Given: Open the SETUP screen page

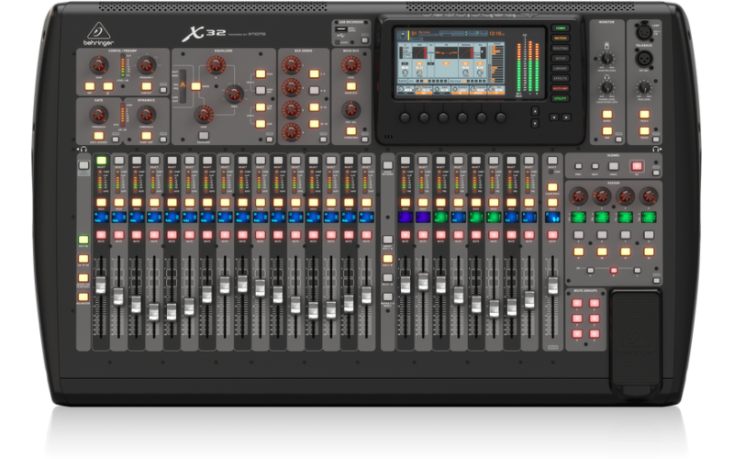Looking at the screenshot, I should pyautogui.click(x=560, y=58).
